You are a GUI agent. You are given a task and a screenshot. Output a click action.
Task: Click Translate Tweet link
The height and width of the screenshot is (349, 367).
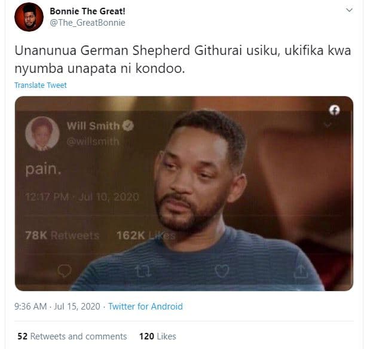(41, 85)
